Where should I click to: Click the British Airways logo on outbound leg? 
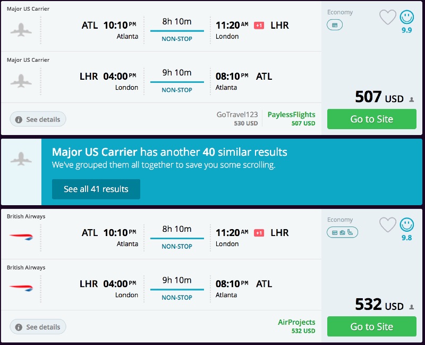click(21, 237)
